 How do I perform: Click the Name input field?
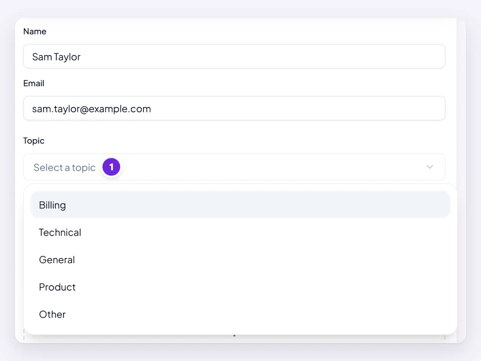coord(234,56)
